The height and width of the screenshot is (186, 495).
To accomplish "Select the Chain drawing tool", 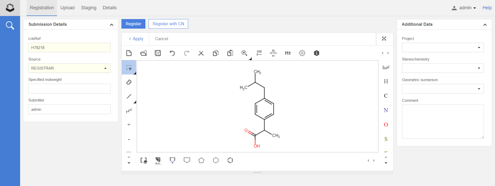I will point(129,111).
